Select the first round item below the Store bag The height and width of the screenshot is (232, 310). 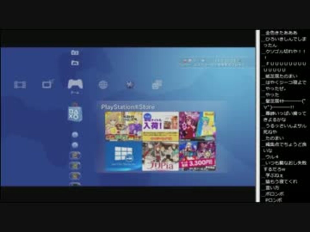point(75,135)
